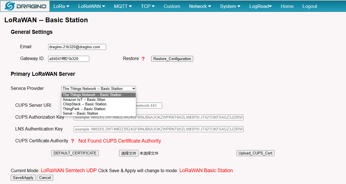Go to the Home page
This screenshot has height=184, width=346.
[287, 6]
